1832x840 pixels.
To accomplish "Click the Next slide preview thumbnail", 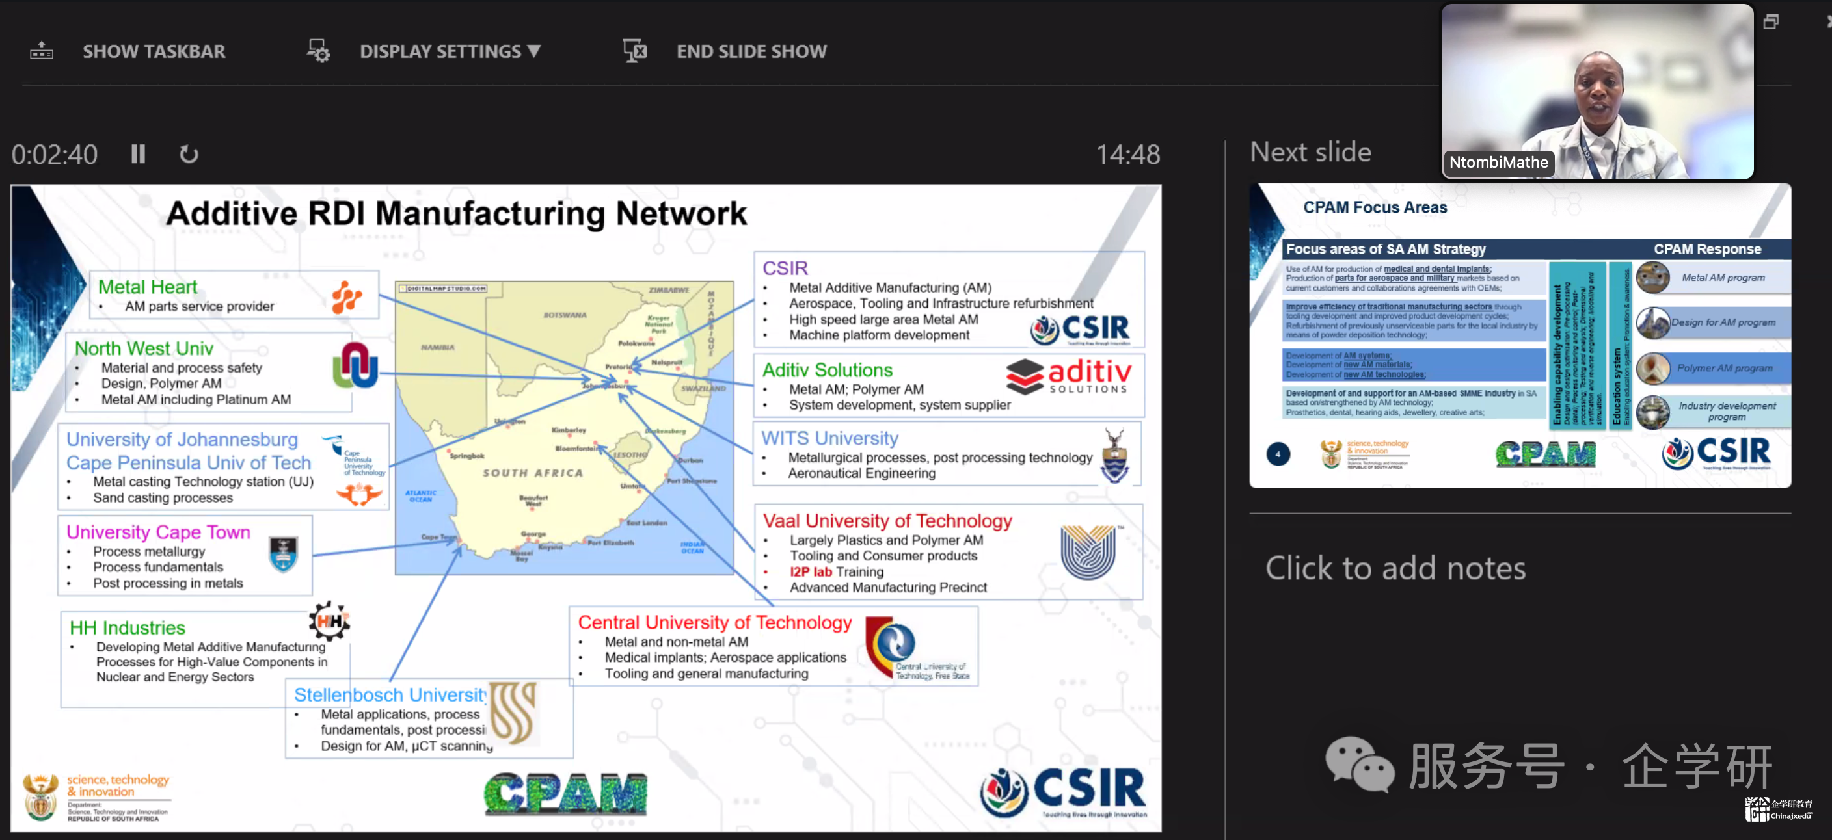I will coord(1520,335).
